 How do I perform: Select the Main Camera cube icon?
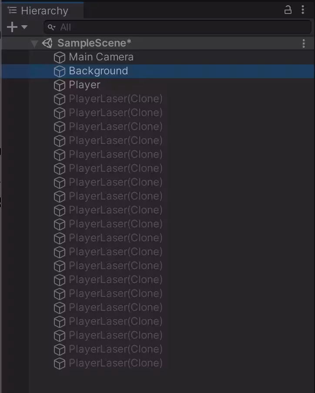[60, 57]
